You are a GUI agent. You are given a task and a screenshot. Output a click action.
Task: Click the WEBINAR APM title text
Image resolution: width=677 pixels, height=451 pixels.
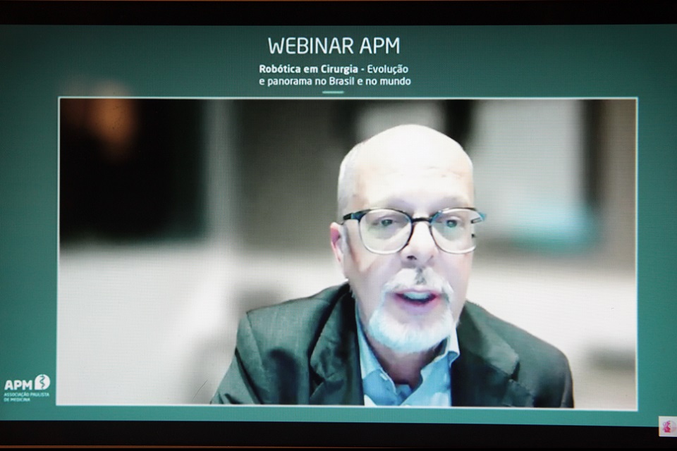coord(334,46)
